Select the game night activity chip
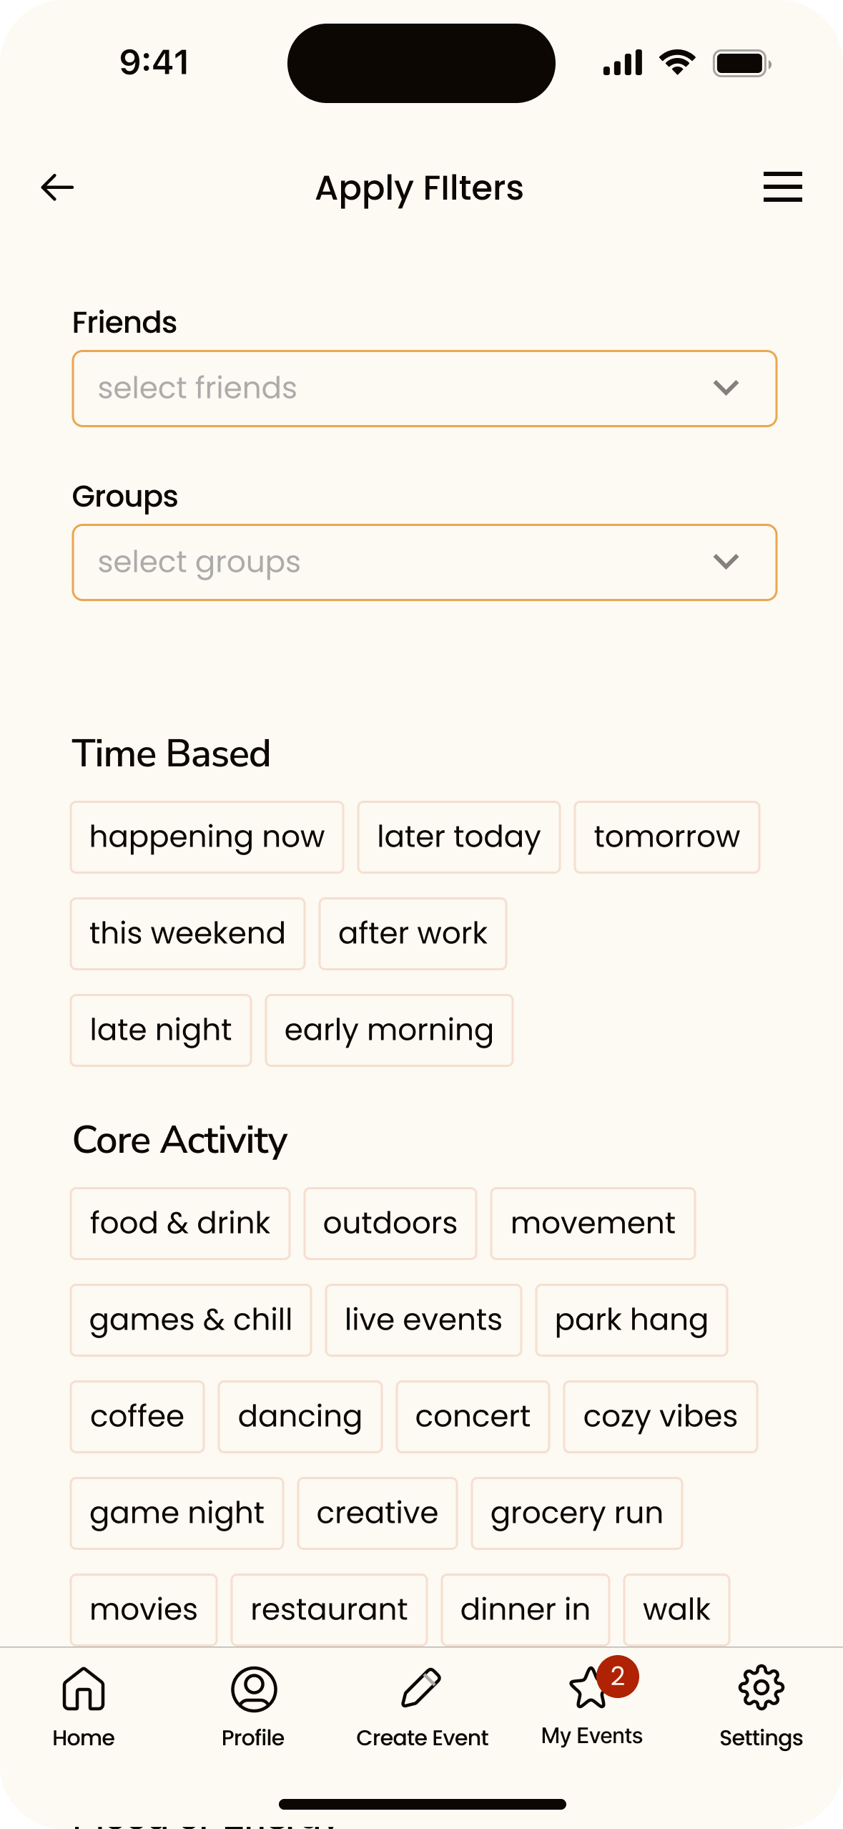 pos(177,1513)
